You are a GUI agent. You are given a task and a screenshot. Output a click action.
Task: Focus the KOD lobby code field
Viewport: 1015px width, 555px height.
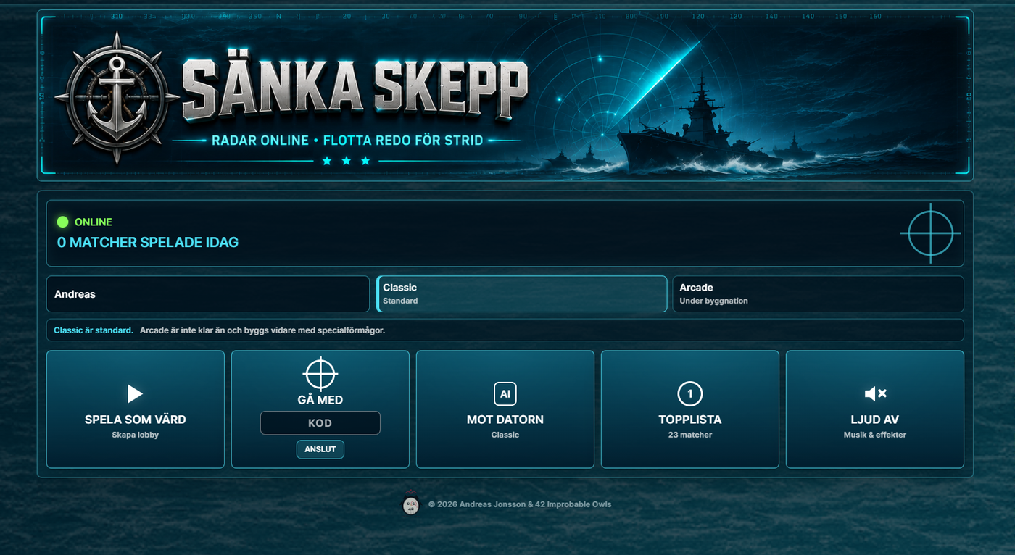point(320,423)
